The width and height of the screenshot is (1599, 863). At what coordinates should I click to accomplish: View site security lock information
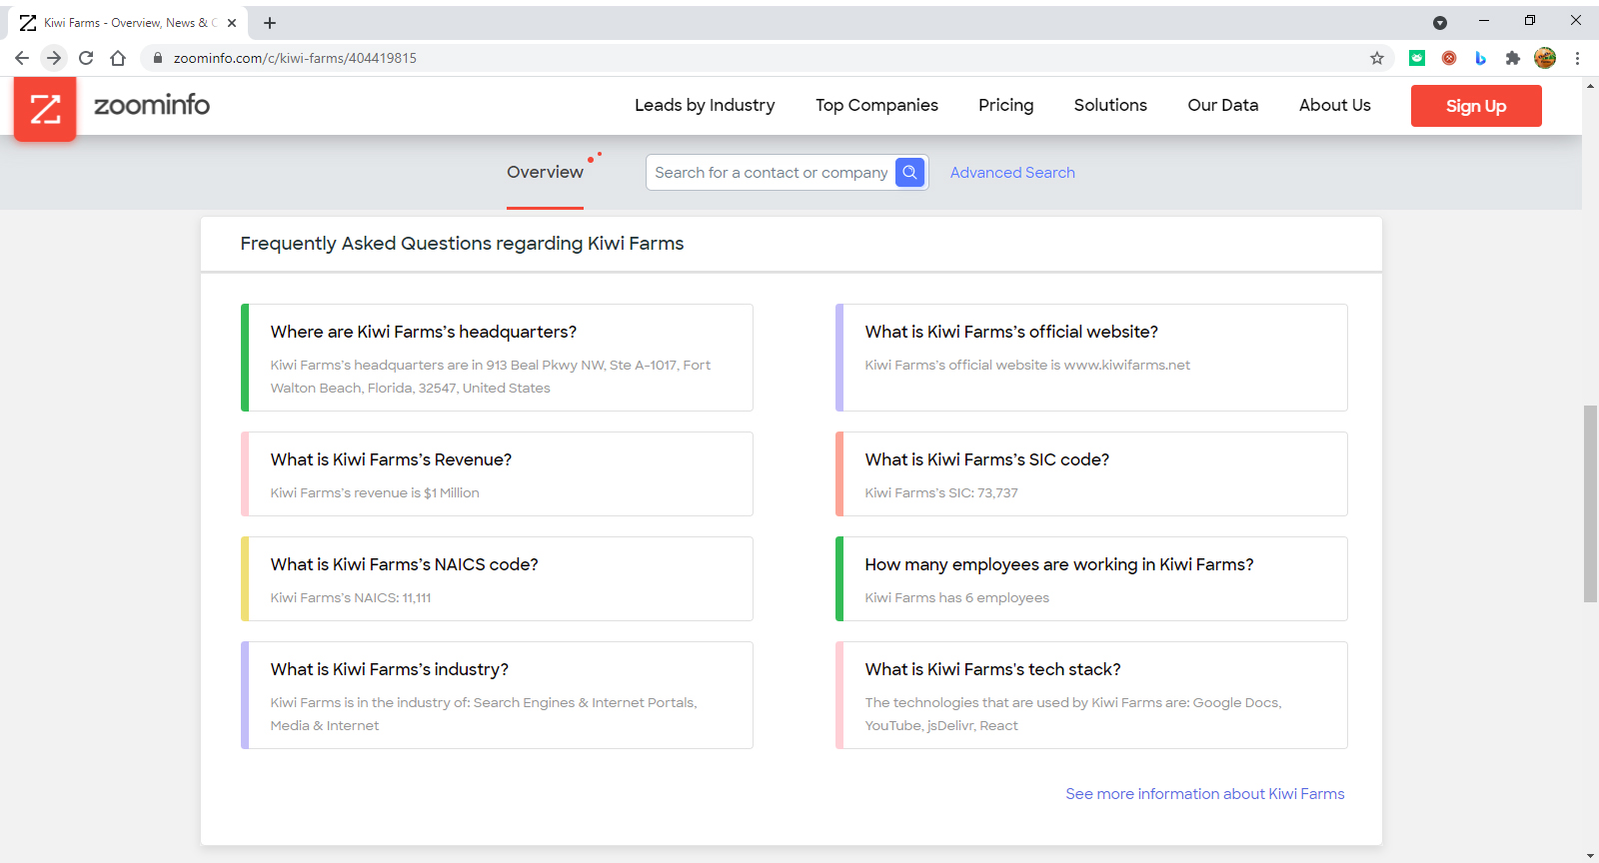pos(157,58)
